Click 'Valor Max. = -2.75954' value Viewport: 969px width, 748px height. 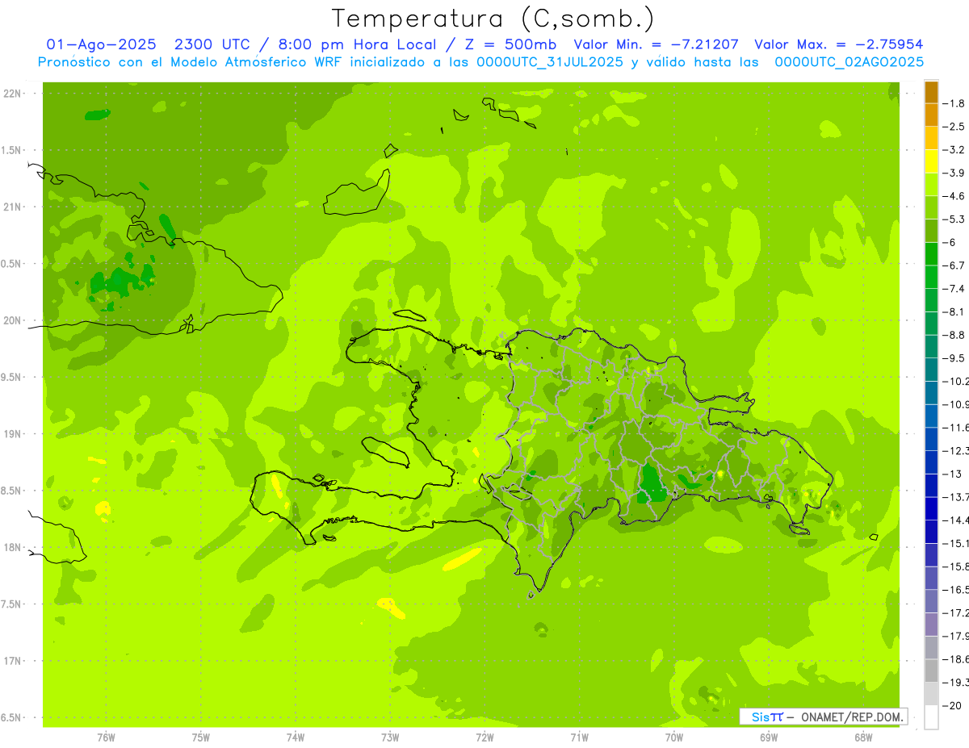pos(838,45)
